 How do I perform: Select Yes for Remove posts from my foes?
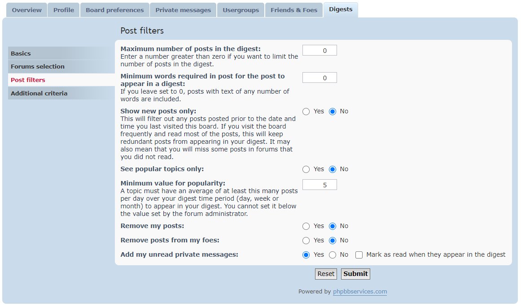(x=306, y=241)
